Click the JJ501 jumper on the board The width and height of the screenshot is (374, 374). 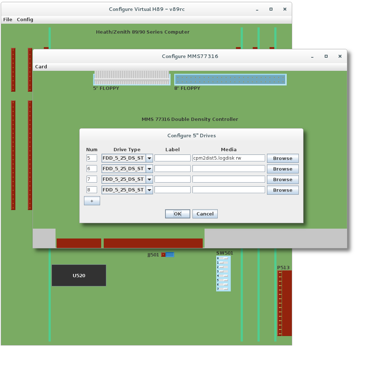point(168,255)
